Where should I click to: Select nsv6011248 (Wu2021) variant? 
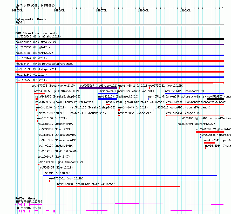point(51,107)
